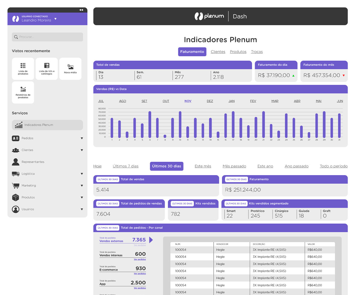Click the green up arrow on Faturamento do dia

point(293,76)
